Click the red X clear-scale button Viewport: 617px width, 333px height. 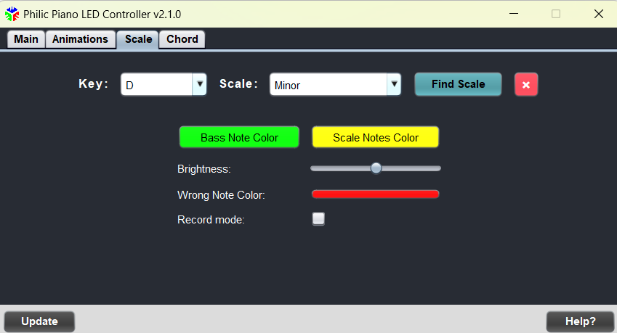pyautogui.click(x=526, y=84)
